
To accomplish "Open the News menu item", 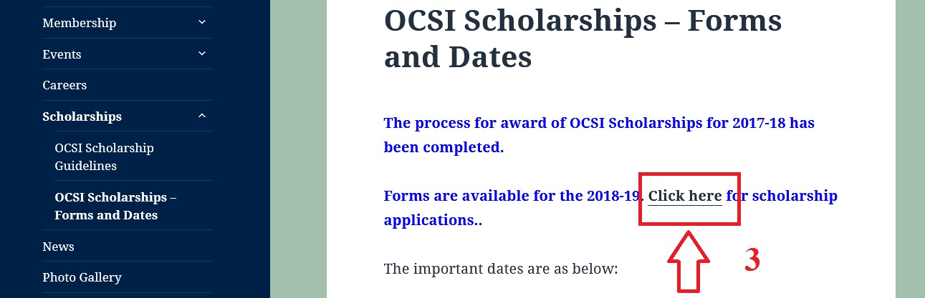I will tap(58, 247).
